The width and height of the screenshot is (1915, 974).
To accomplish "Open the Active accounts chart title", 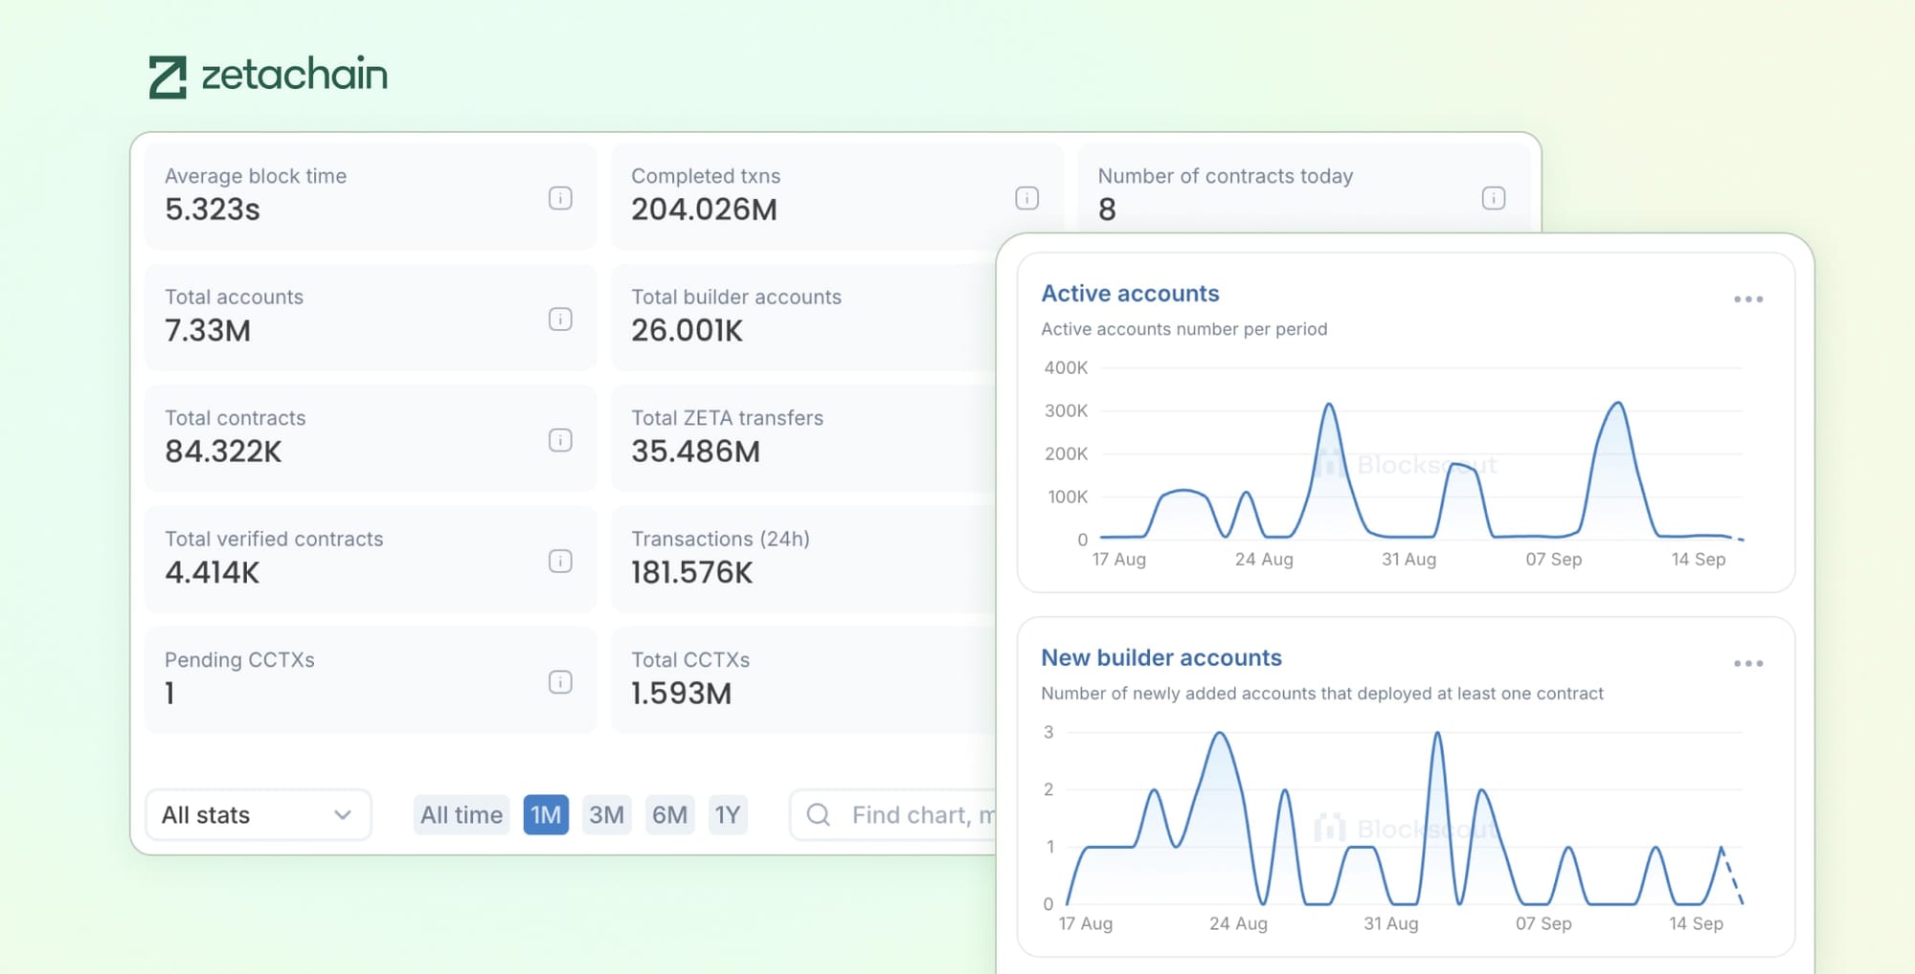I will pyautogui.click(x=1130, y=294).
